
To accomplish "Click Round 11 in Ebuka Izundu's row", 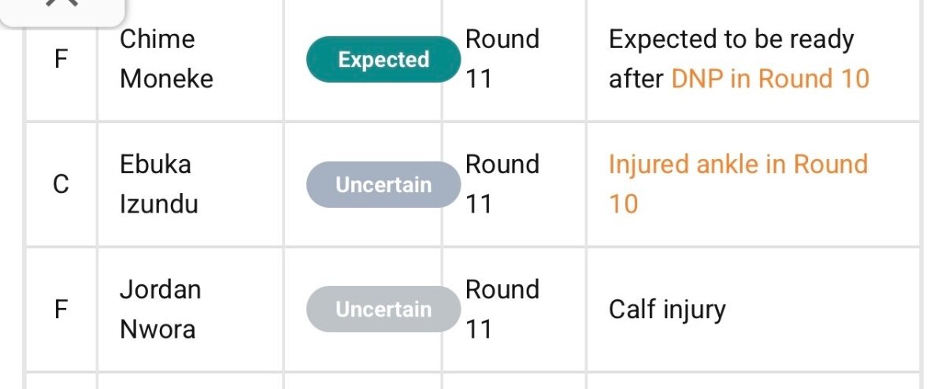I will (502, 184).
